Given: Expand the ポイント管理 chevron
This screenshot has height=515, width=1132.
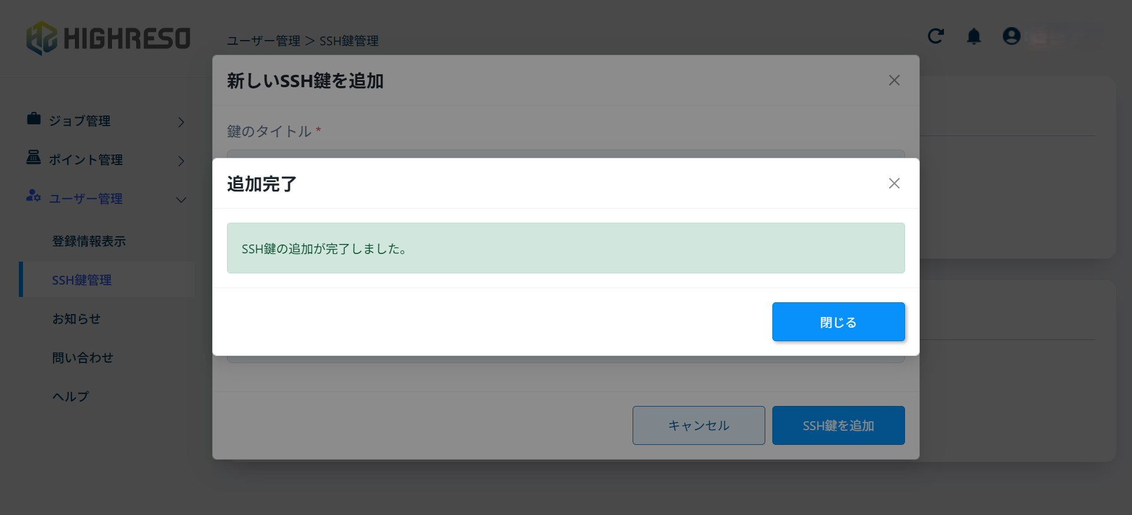Looking at the screenshot, I should point(181,161).
